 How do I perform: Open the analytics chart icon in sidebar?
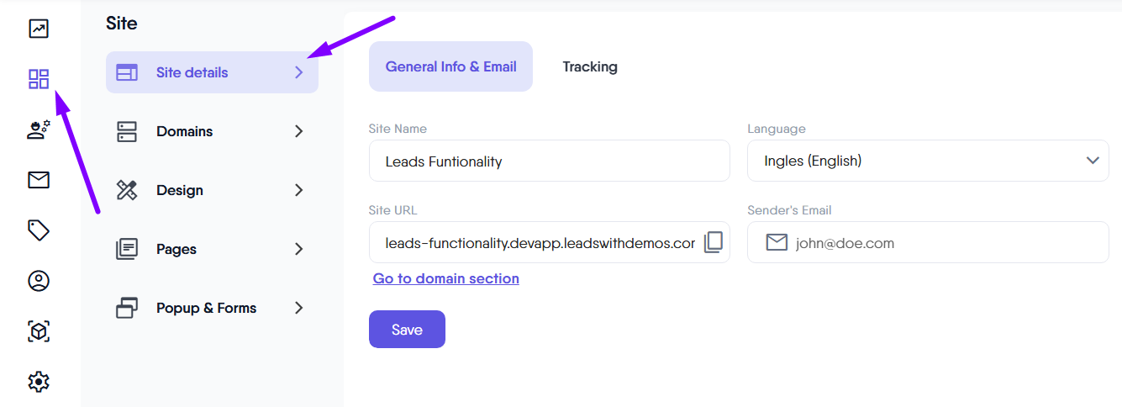(x=39, y=29)
